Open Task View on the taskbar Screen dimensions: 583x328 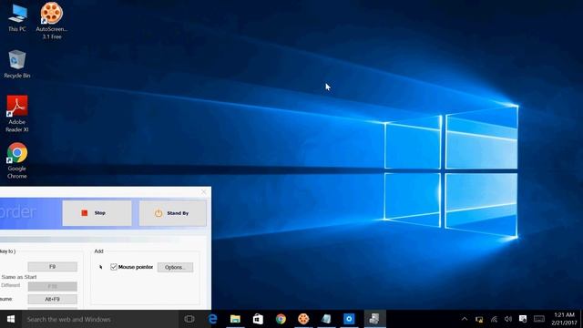point(189,319)
